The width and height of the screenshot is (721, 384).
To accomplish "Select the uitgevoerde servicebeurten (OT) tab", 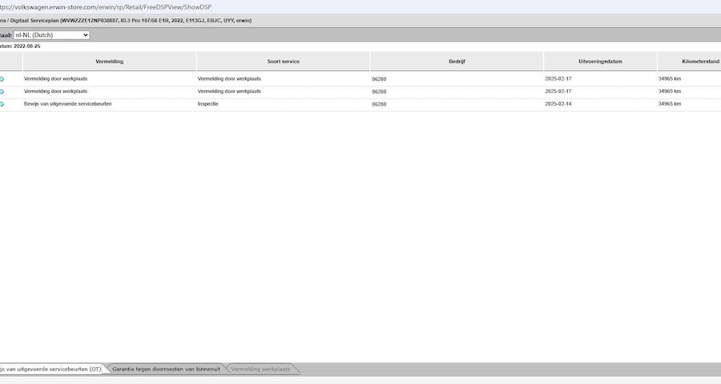I will coord(50,369).
